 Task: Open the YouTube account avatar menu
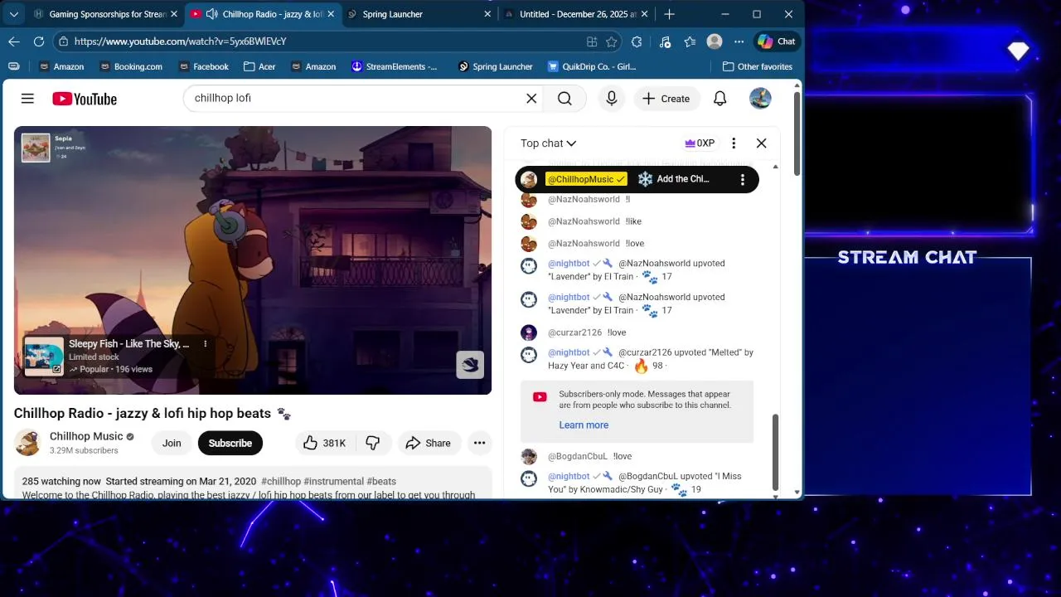[760, 99]
